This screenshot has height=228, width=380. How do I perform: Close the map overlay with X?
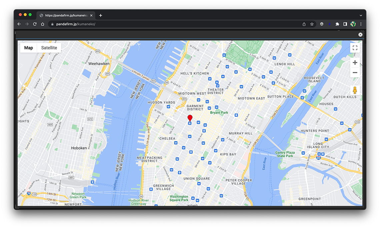[360, 35]
